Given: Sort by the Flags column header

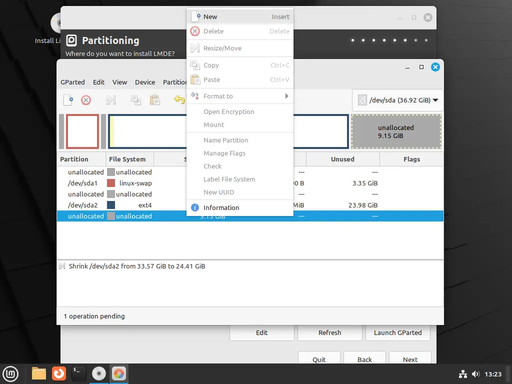Looking at the screenshot, I should click(x=412, y=159).
